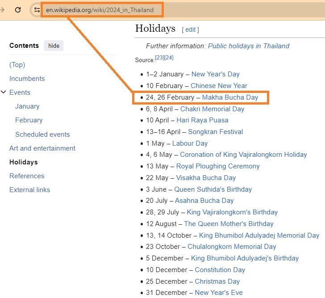Open the Songkran Festival link
Viewport: 325px width, 298px height.
click(215, 132)
